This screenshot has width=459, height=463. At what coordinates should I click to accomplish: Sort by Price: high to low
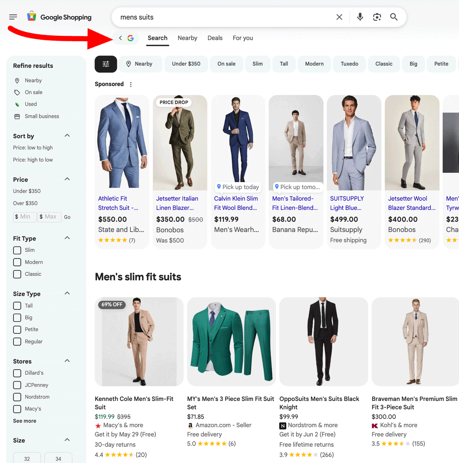pyautogui.click(x=33, y=160)
